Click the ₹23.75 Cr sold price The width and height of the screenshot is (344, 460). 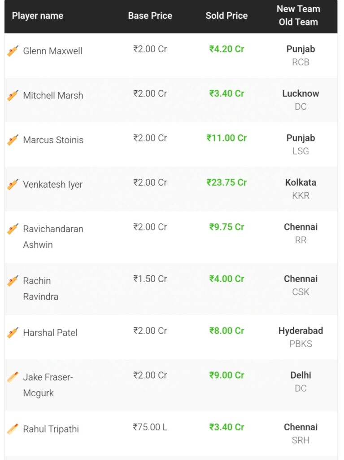[226, 182]
